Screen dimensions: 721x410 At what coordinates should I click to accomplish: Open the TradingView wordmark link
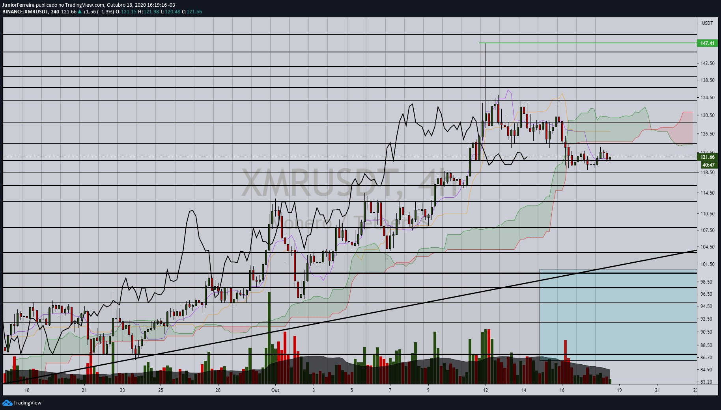(27, 403)
